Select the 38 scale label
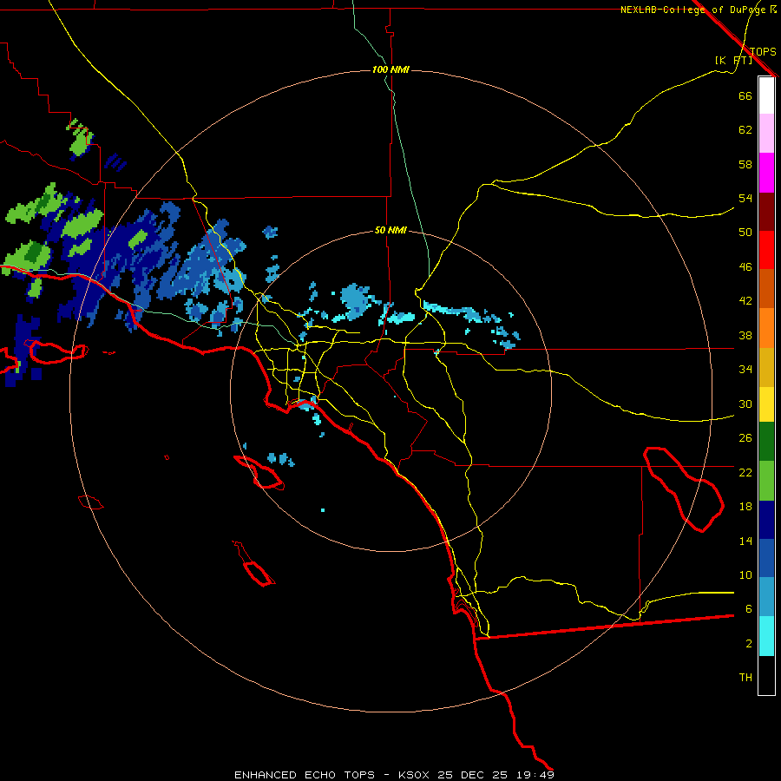This screenshot has width=781, height=781. pos(745,335)
